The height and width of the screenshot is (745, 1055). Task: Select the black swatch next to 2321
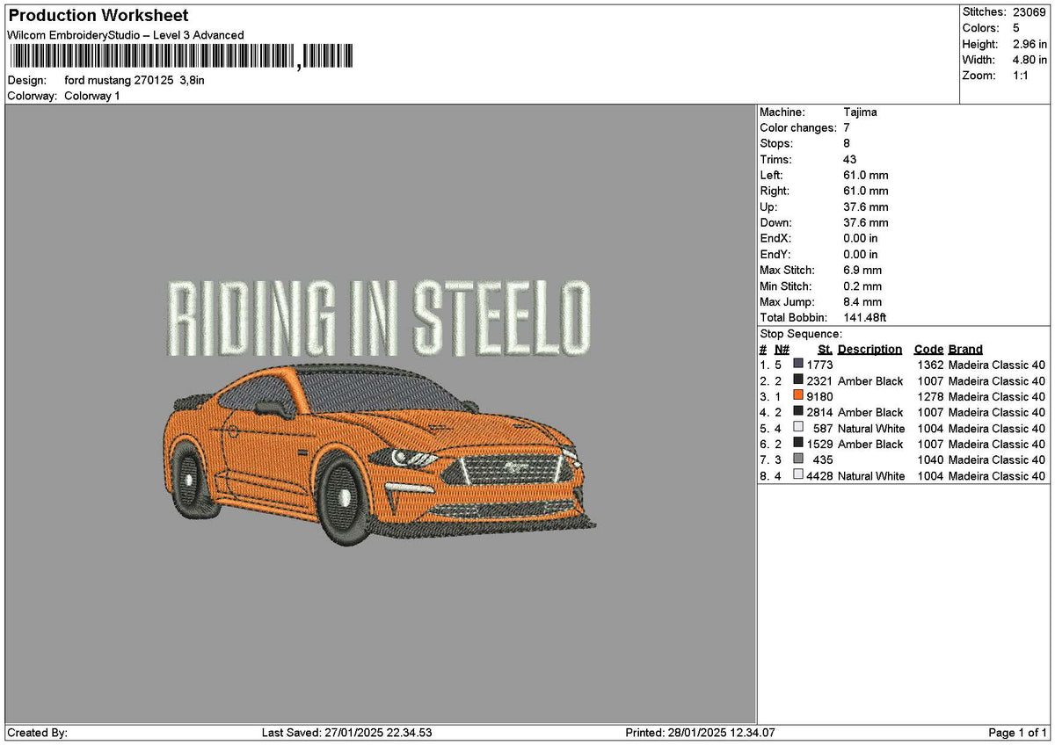coord(798,380)
